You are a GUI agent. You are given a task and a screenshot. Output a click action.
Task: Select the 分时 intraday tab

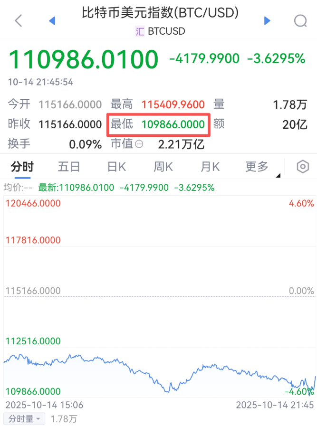[x=22, y=167]
